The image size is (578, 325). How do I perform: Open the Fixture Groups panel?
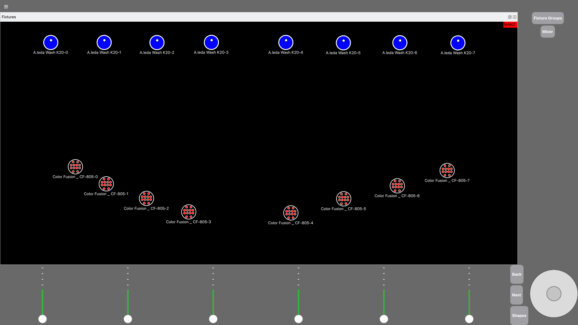(548, 18)
